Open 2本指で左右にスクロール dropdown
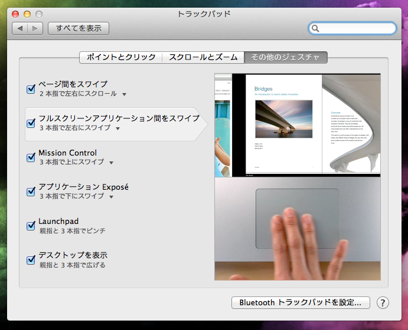The width and height of the screenshot is (408, 330). [124, 94]
